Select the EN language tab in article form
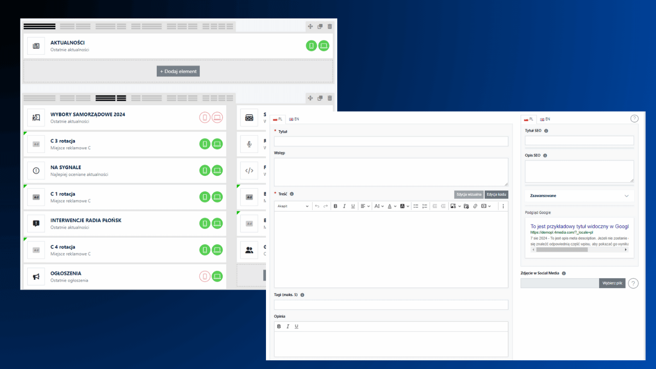Screen dimensions: 656x369 [294, 119]
